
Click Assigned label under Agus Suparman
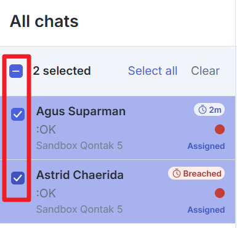click(x=206, y=146)
